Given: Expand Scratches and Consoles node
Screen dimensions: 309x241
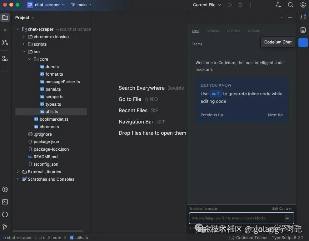Looking at the screenshot, I should point(18,179).
